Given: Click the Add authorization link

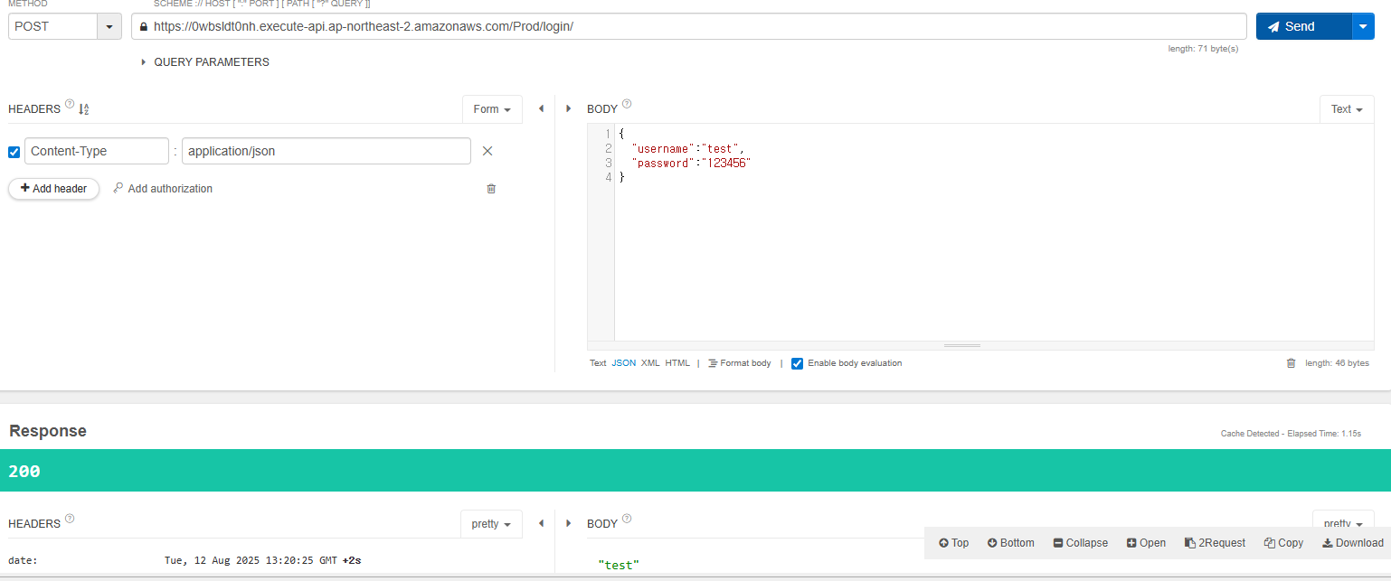Looking at the screenshot, I should [x=170, y=189].
